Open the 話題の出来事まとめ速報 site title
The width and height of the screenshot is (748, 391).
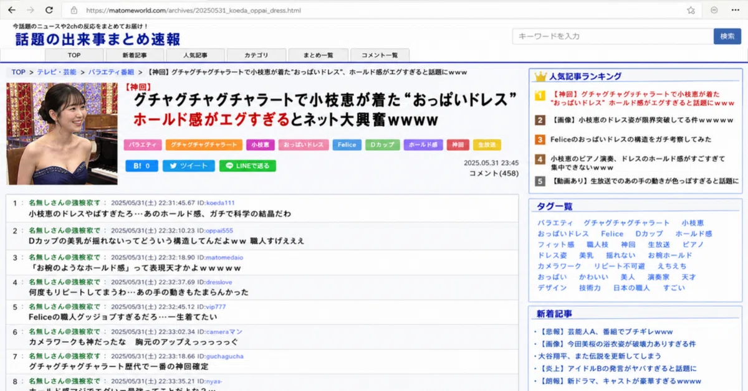pos(98,39)
